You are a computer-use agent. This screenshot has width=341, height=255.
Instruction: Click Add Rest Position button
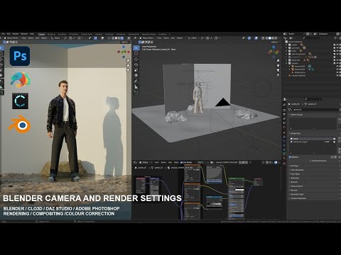click(318, 161)
